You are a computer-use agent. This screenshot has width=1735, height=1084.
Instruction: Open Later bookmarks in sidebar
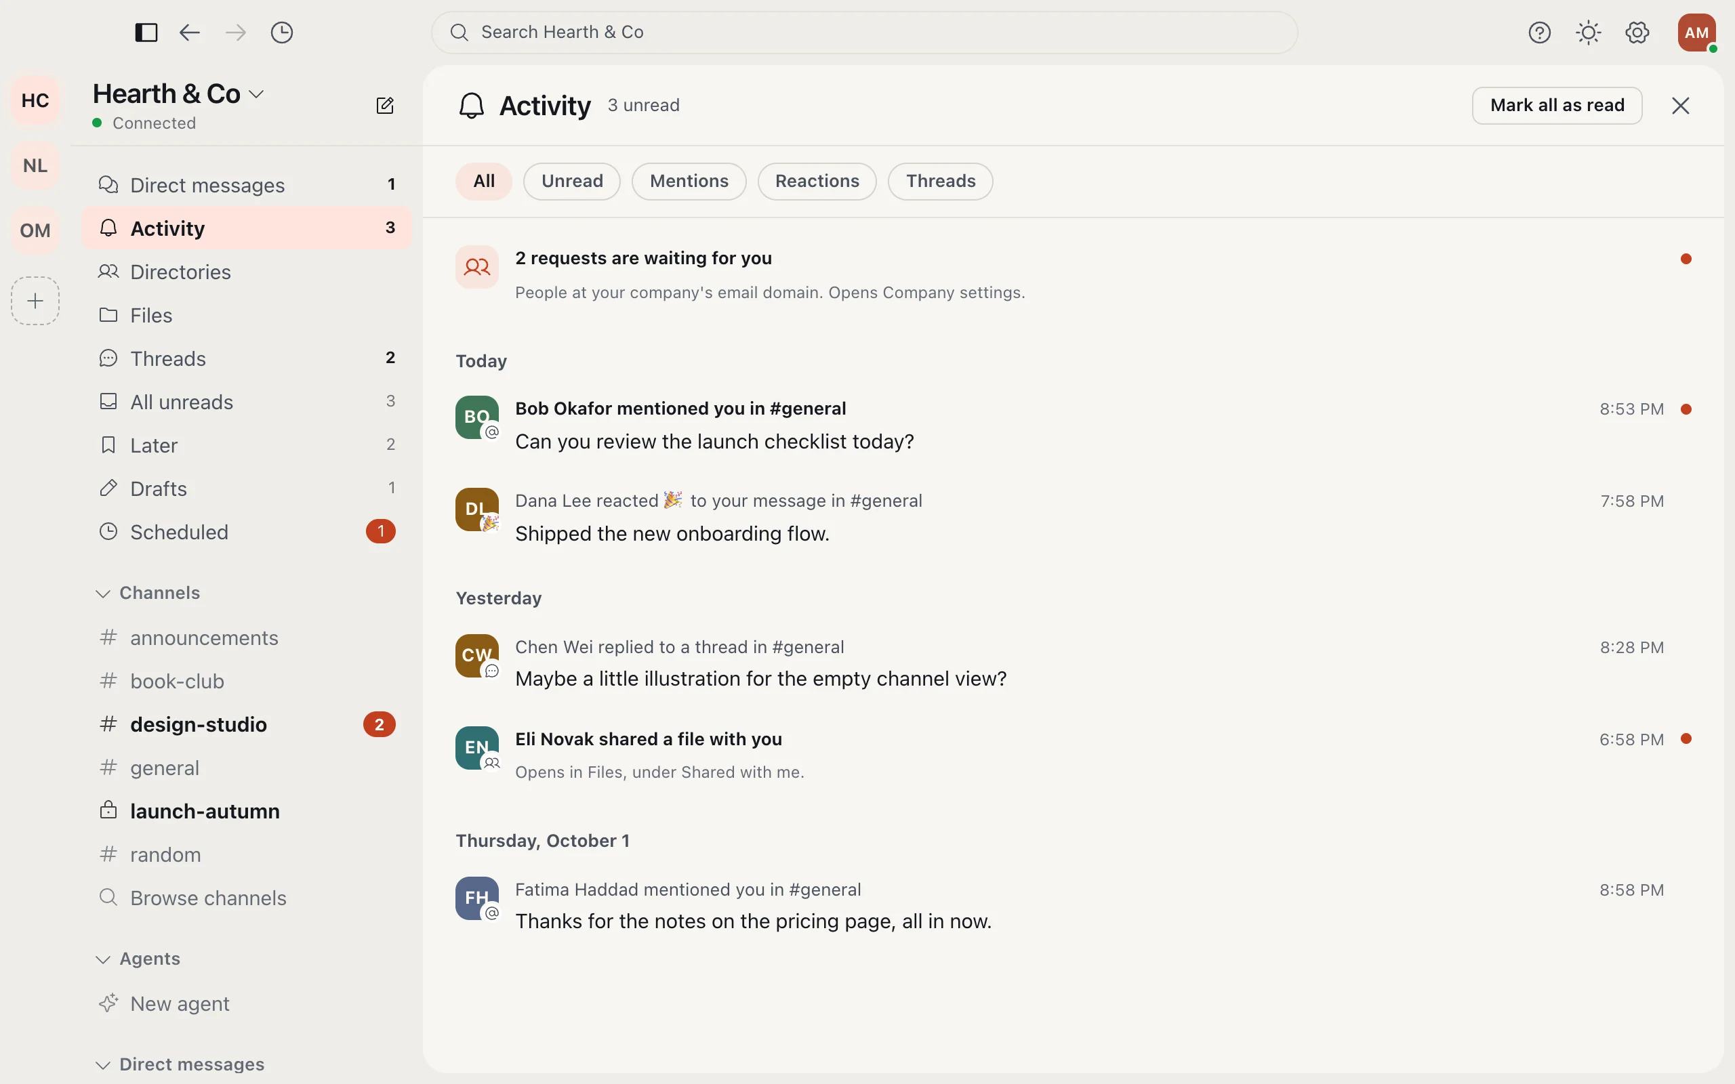point(247,445)
